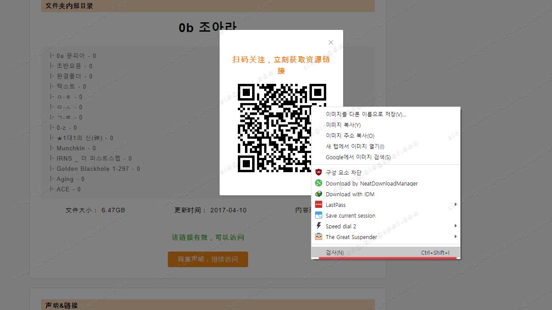Click the ACE folder row

66,189
